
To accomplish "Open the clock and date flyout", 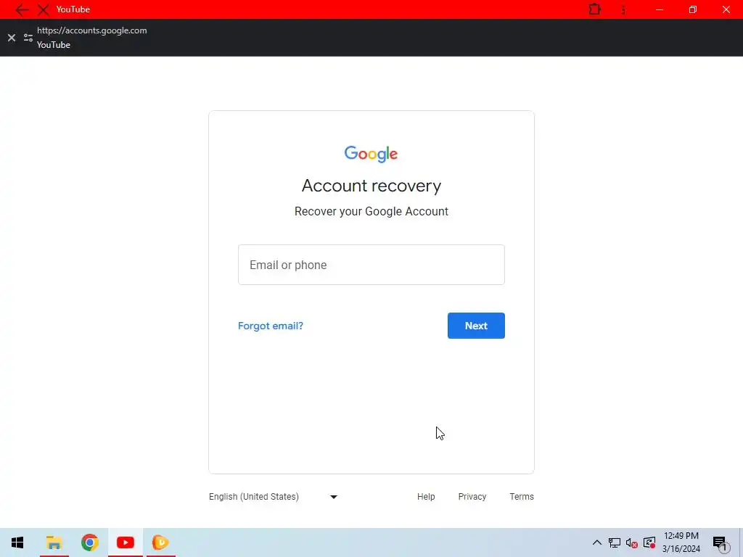I will [681, 542].
